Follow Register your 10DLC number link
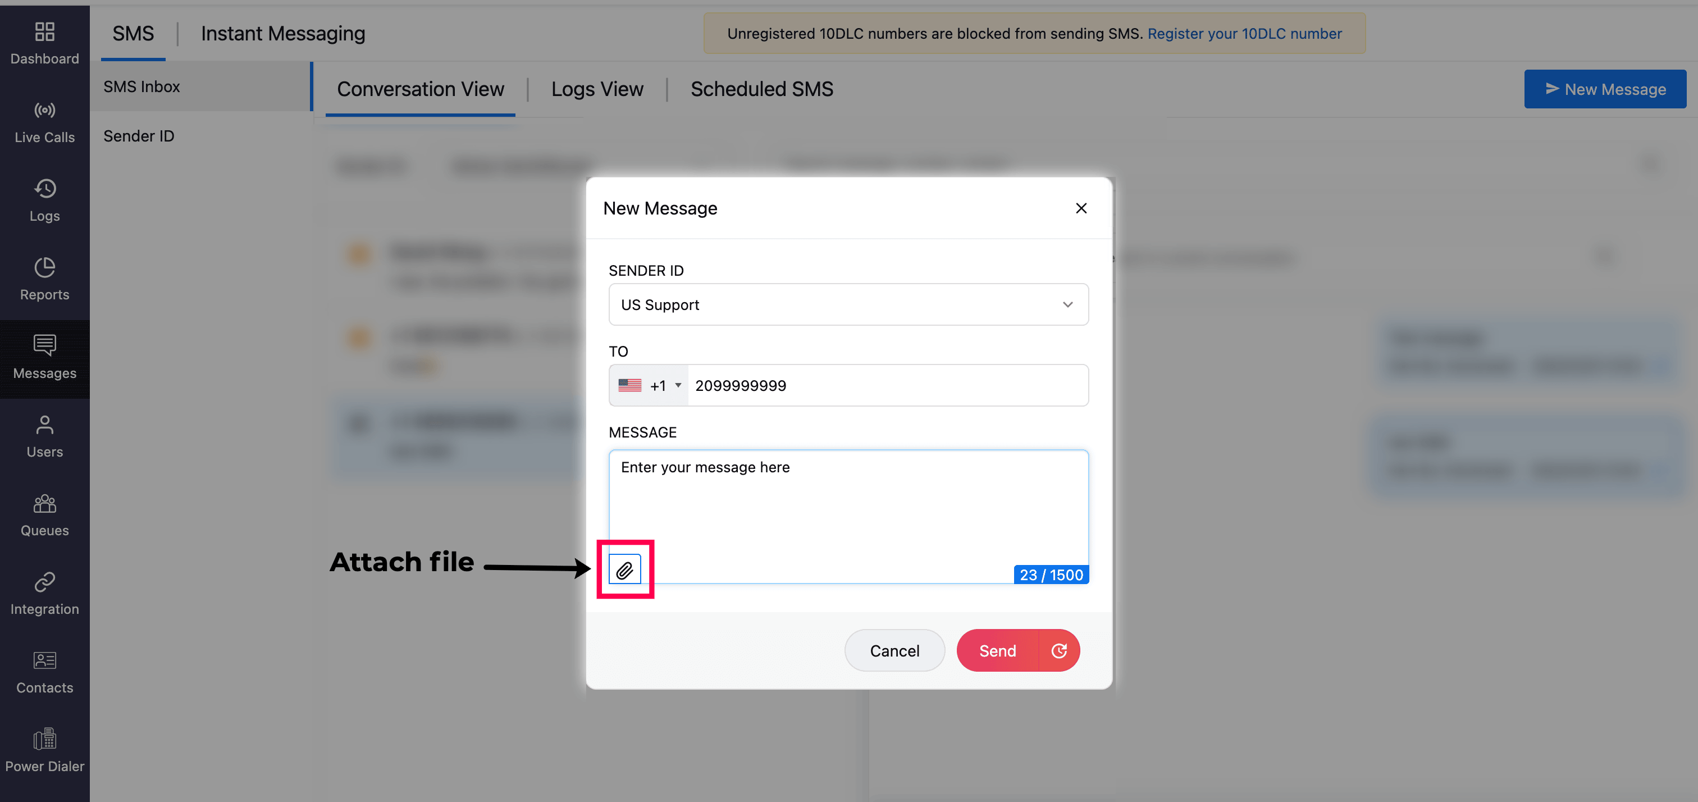1698x802 pixels. tap(1244, 34)
